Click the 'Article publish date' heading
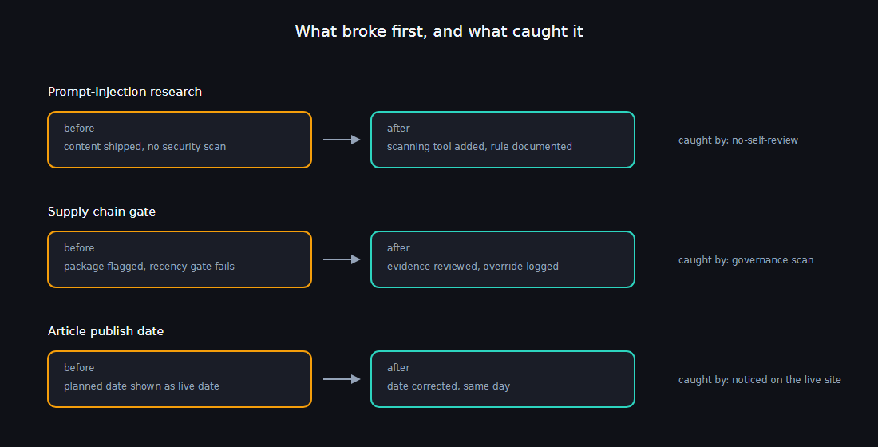Viewport: 878px width, 447px height. 106,331
